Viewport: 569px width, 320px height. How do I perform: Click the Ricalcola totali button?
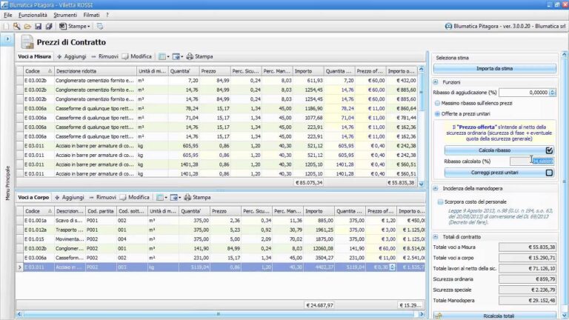(494, 316)
